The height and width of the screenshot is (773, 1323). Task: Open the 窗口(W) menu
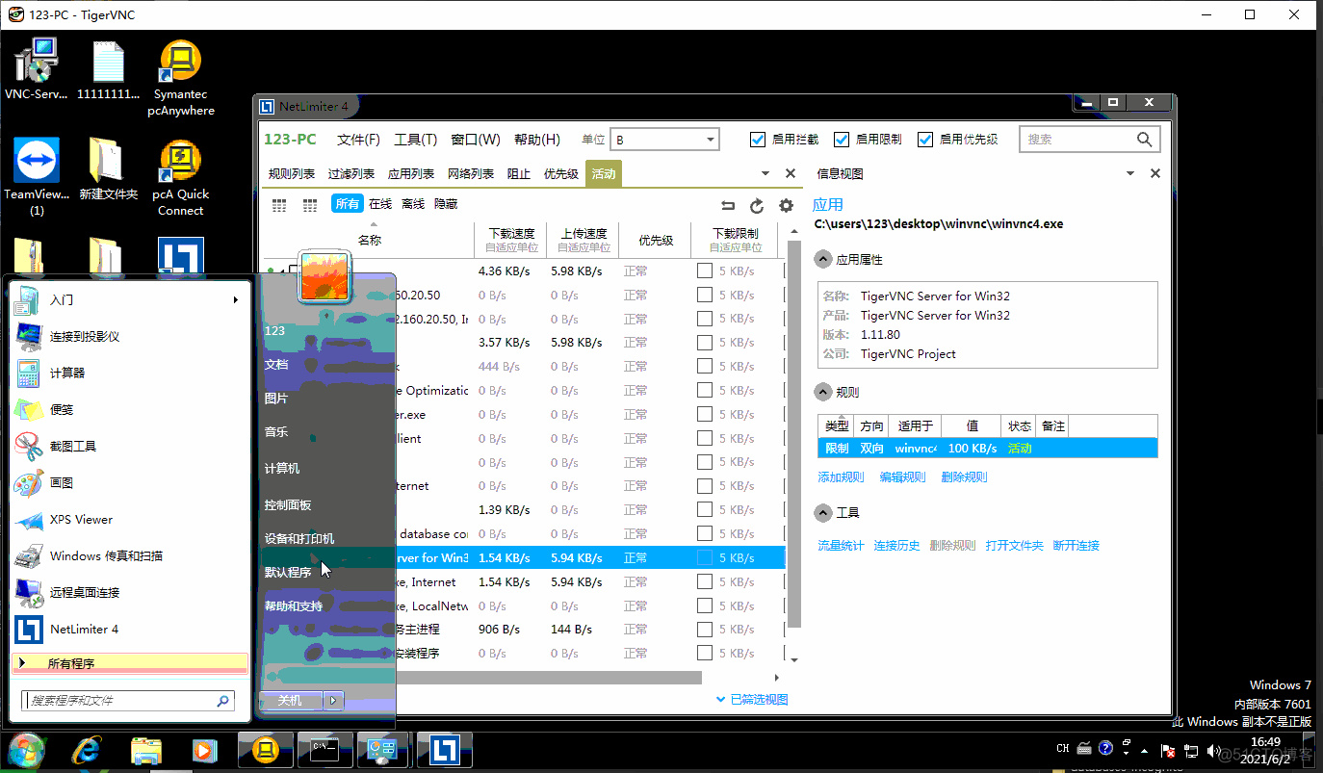[476, 140]
